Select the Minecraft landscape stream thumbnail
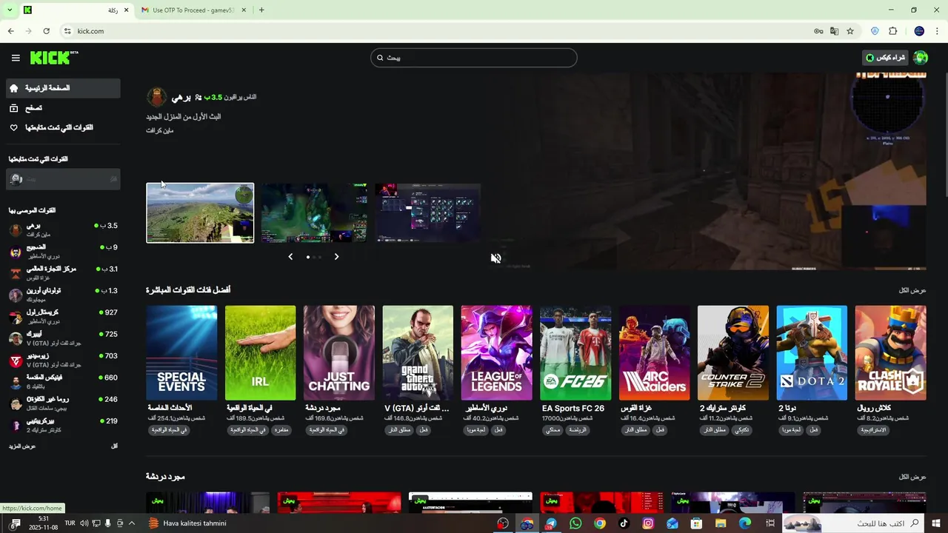948x533 pixels. click(200, 213)
